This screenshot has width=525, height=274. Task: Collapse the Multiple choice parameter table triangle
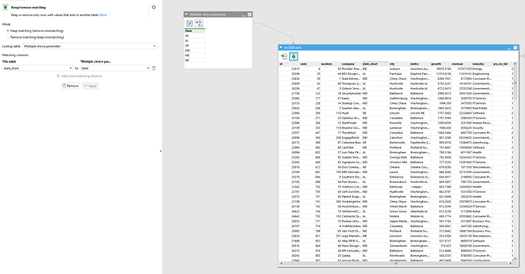186,14
